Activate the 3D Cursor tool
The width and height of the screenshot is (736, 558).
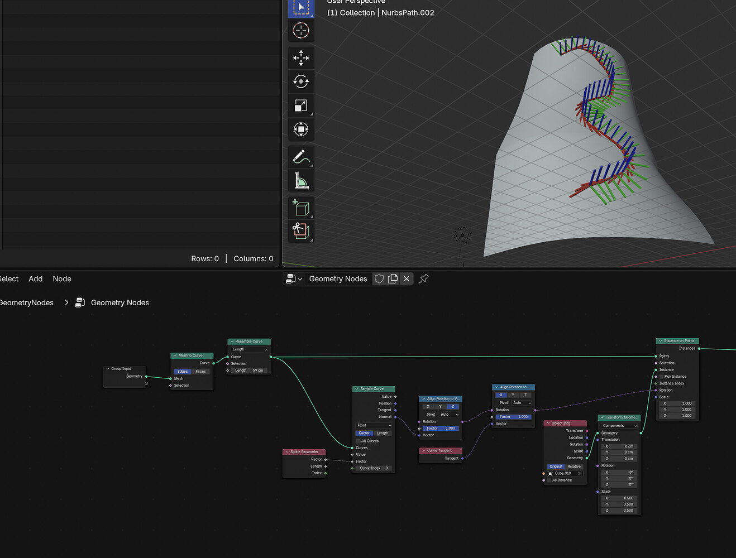point(301,30)
